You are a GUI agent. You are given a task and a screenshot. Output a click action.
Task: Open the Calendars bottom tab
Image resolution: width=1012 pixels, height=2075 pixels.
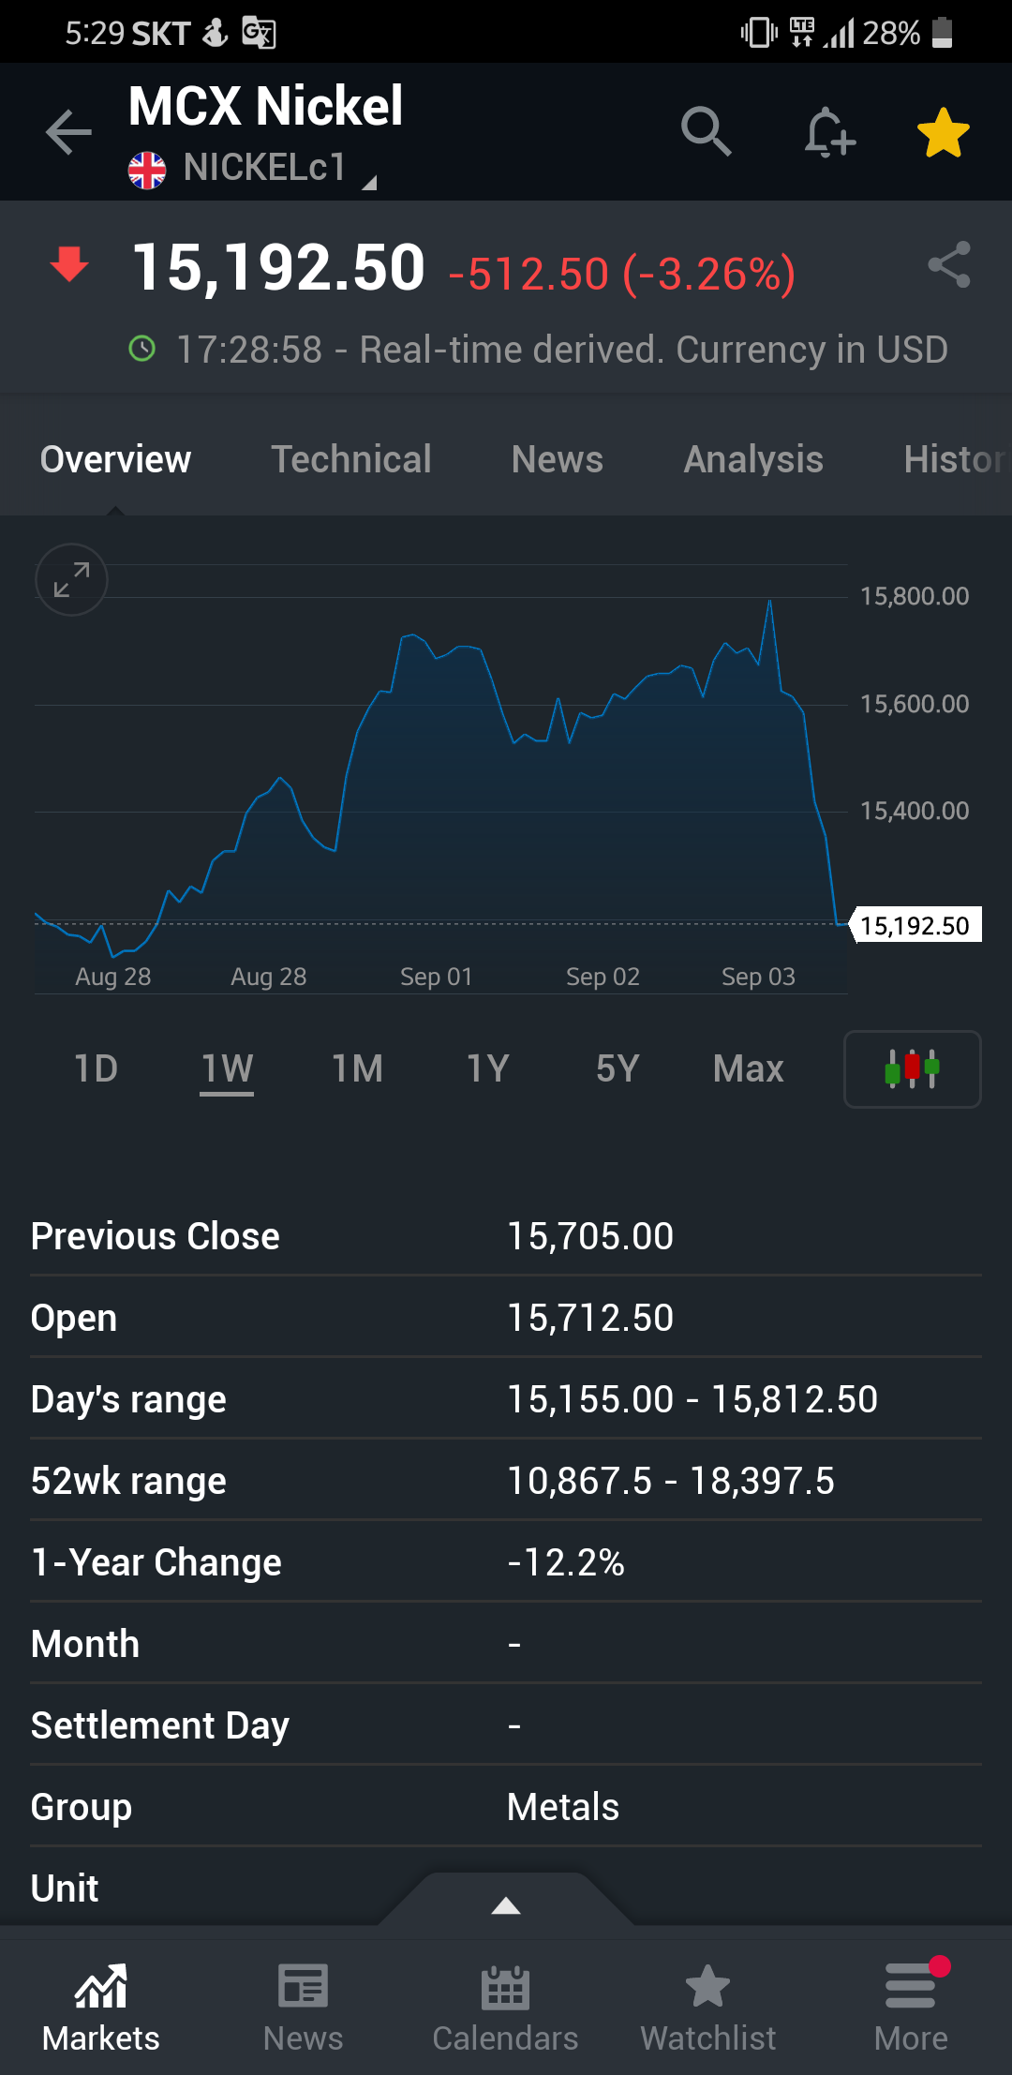pyautogui.click(x=506, y=2008)
